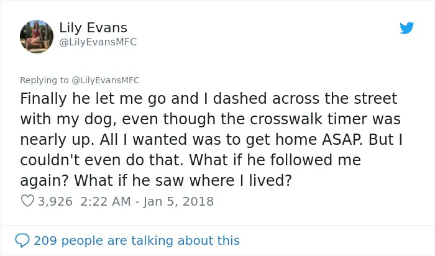The image size is (435, 256).
Task: Click the 3,926 likes count
Action: (55, 201)
